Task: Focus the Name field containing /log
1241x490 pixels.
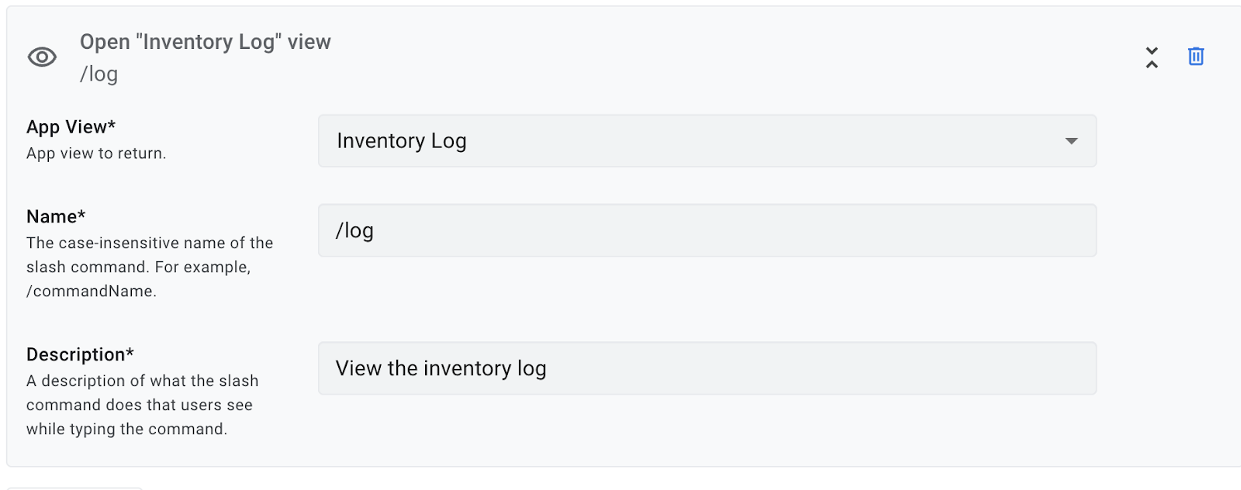Action: [x=706, y=230]
